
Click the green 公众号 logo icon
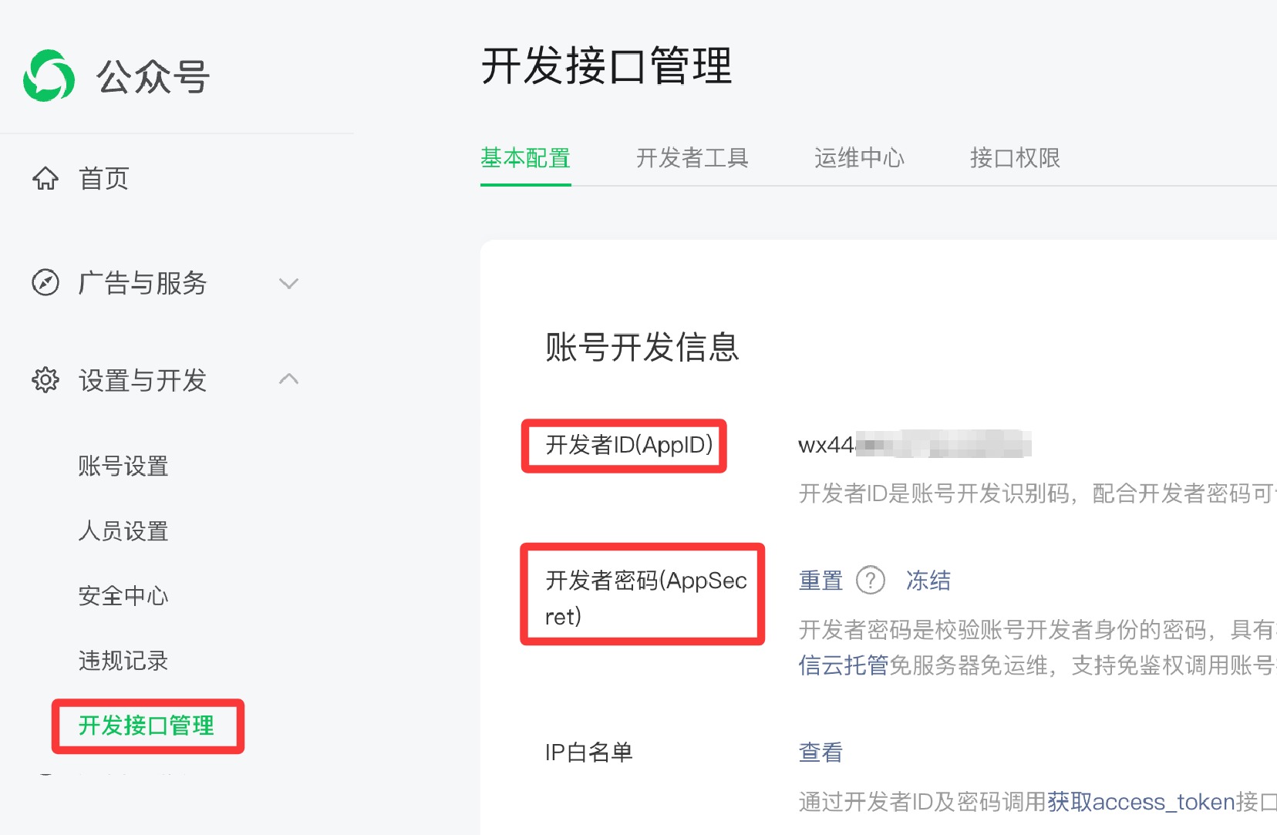pos(49,76)
